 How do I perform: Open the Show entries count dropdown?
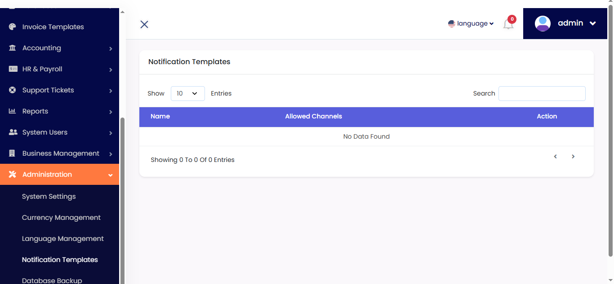point(188,93)
